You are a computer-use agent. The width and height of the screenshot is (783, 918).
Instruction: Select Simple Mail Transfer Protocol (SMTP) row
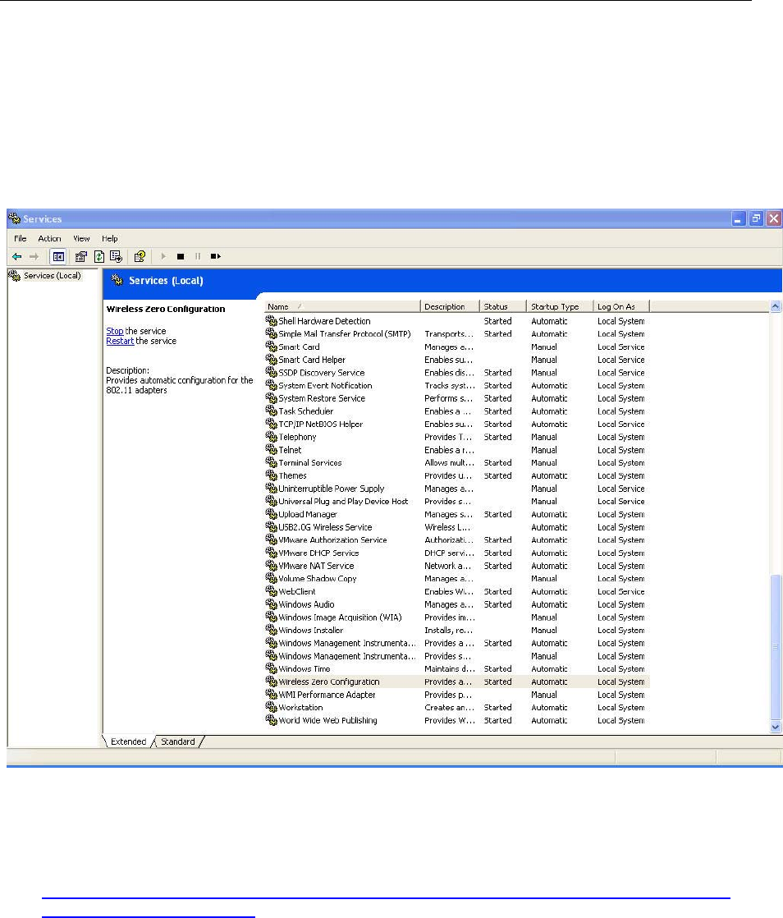point(457,333)
